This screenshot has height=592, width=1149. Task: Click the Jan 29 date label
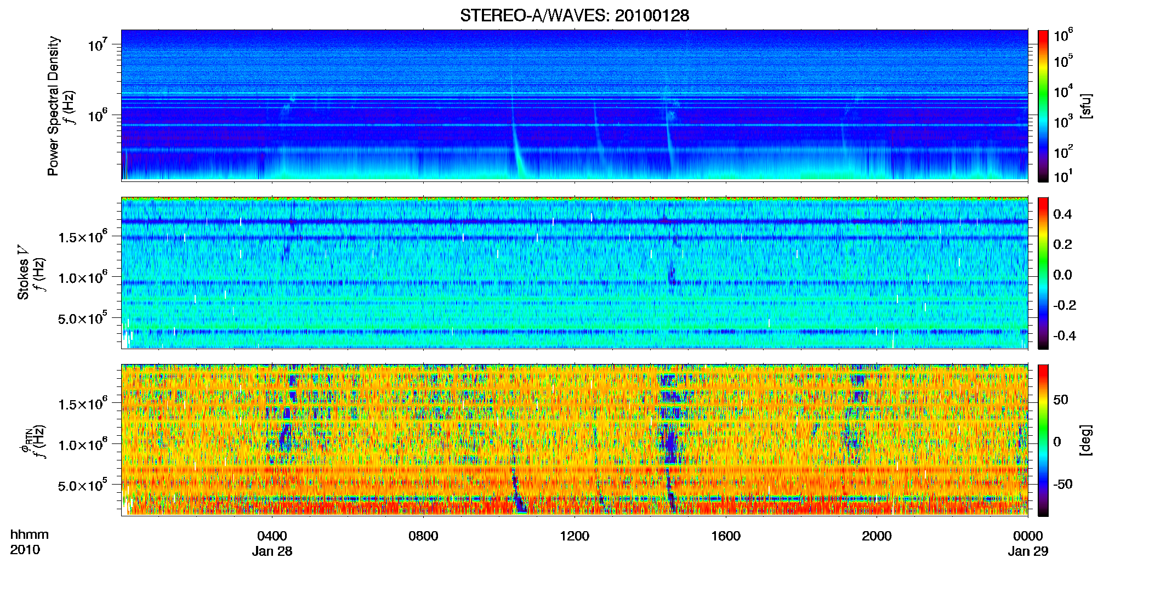1028,551
